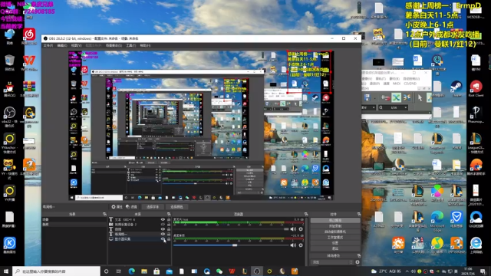491x276 pixels.
Task: Click the 桌面音频 volume slider
Action: tap(231, 245)
